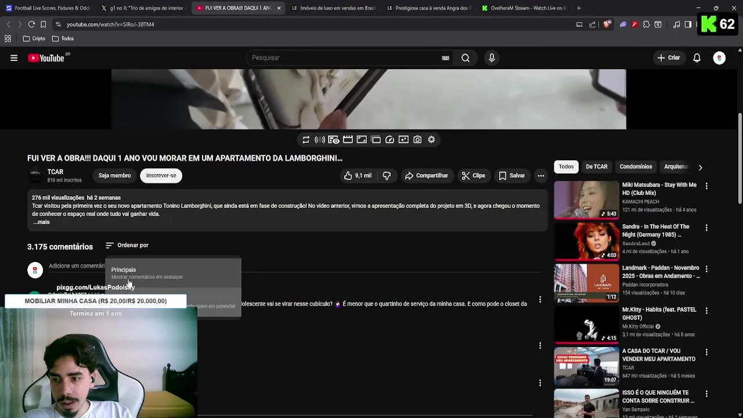The height and width of the screenshot is (418, 743).
Task: Click the clapperboard cinema mode icon
Action: pos(348,139)
